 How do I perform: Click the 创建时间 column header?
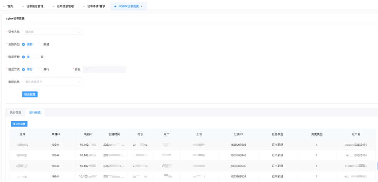click(x=114, y=134)
